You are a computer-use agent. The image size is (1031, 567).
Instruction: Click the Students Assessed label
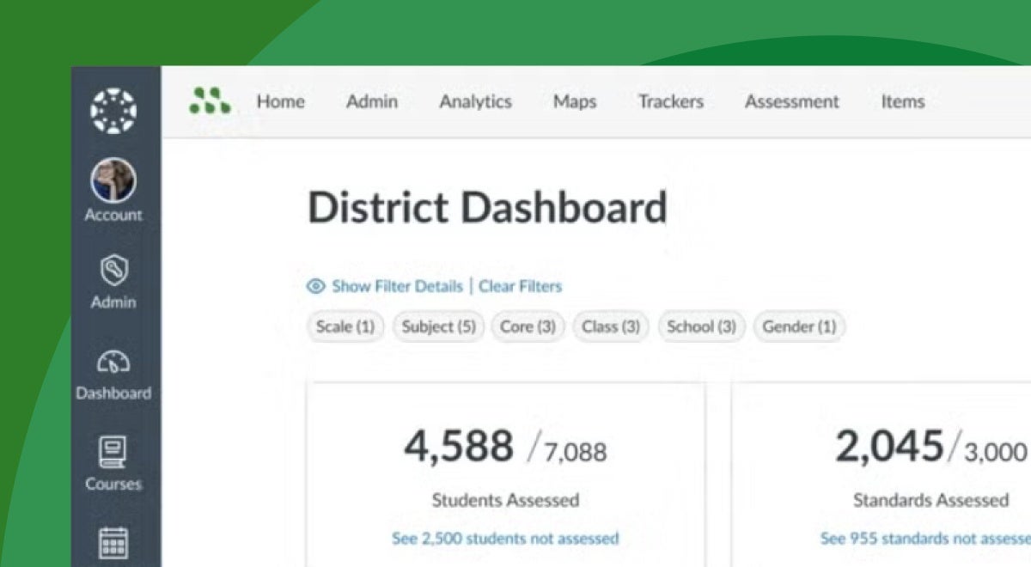click(505, 499)
